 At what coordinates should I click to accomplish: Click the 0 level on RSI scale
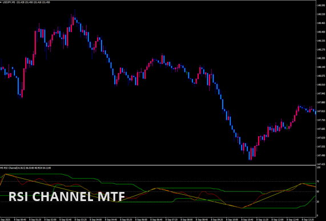317,216
